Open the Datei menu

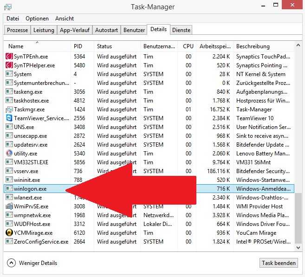tap(13, 19)
